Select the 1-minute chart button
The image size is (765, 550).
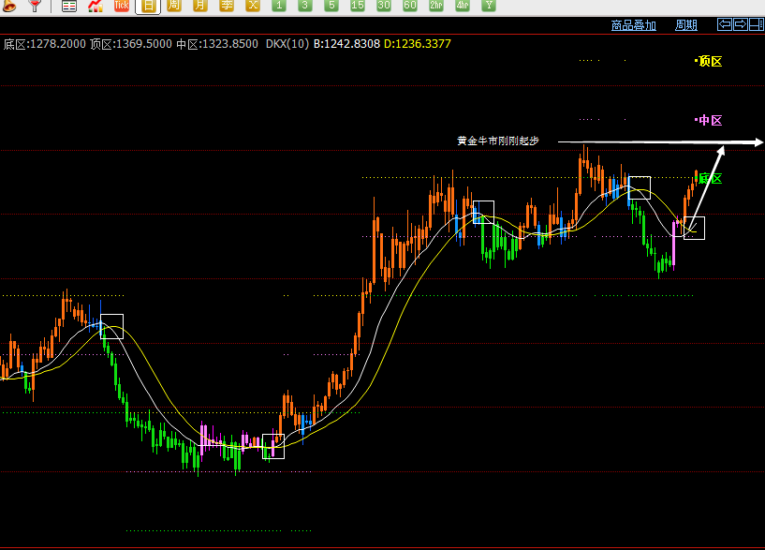click(x=279, y=6)
